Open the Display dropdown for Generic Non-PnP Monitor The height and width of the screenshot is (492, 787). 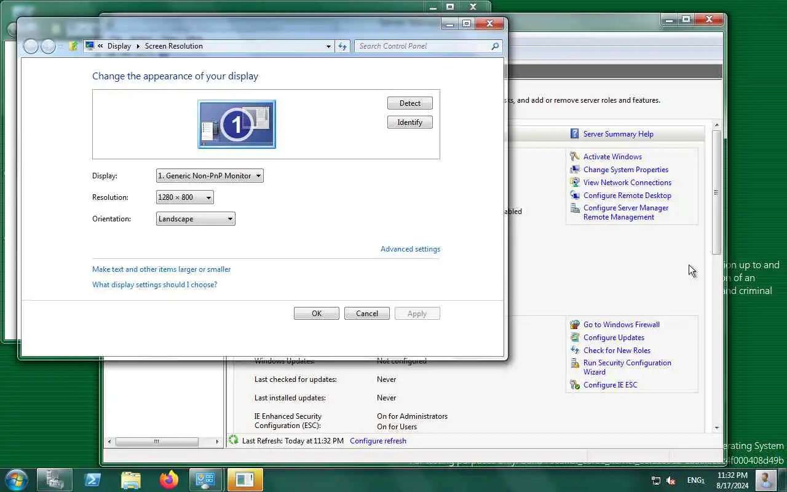pyautogui.click(x=210, y=176)
